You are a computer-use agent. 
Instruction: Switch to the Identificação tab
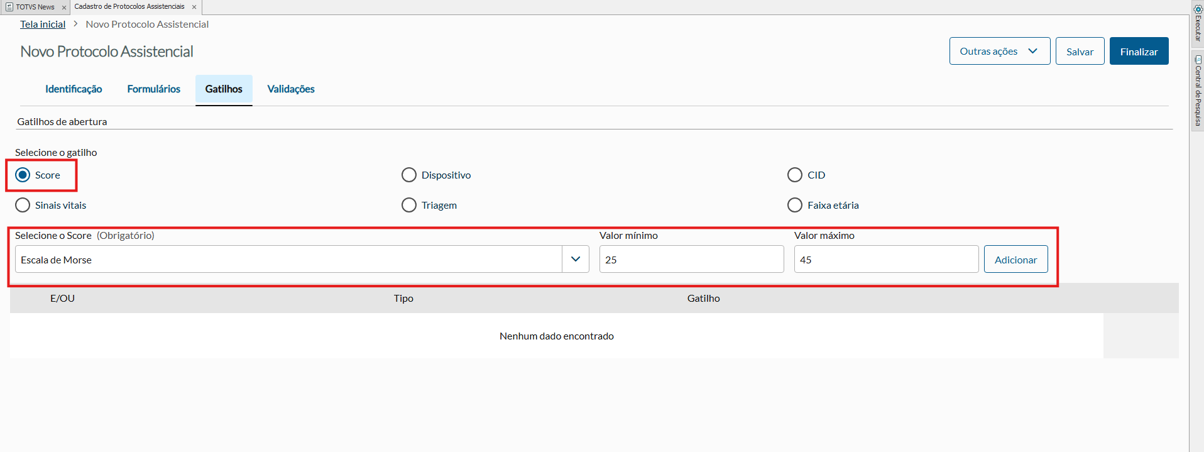point(74,89)
